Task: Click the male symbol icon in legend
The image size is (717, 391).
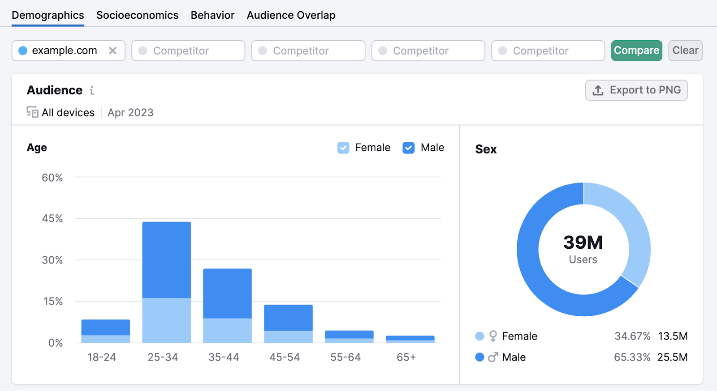Action: point(493,357)
